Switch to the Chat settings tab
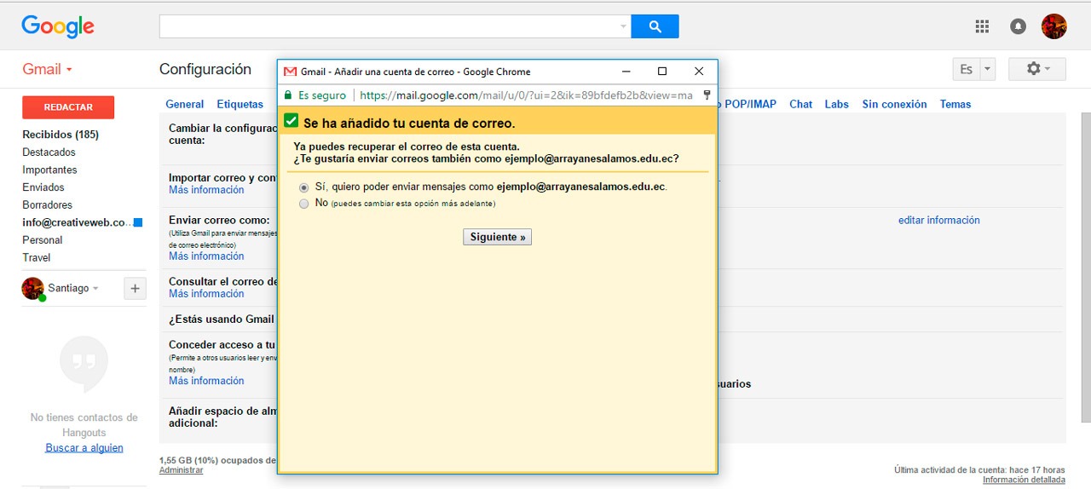1091x489 pixels. [x=800, y=104]
